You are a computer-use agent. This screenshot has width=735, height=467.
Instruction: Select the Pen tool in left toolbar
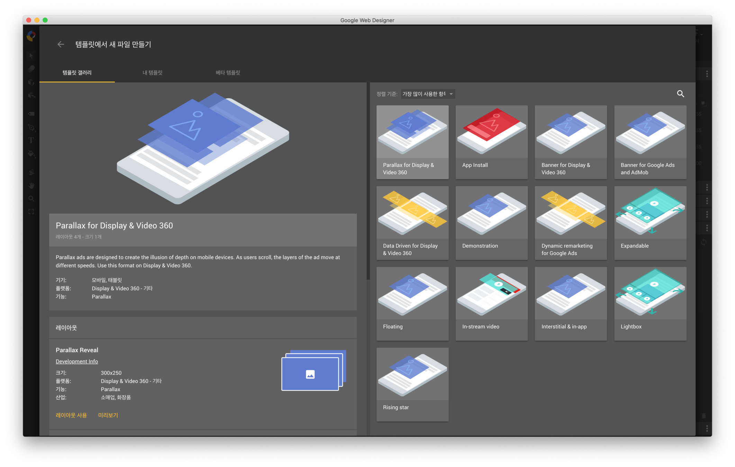[31, 127]
